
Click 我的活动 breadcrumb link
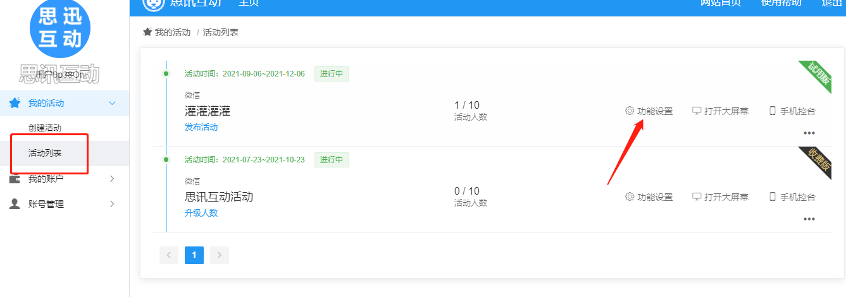coord(173,32)
